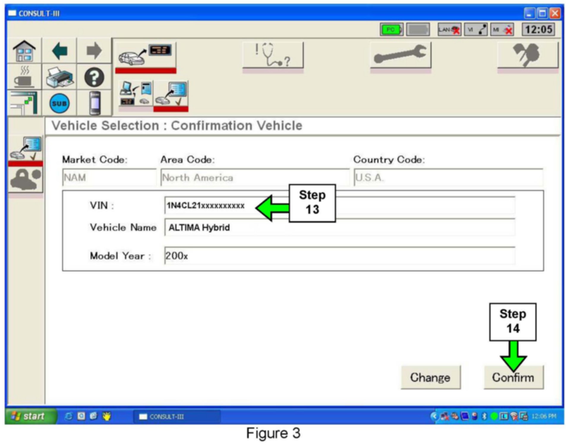Open the rightmost maintenance tools tab

pos(528,55)
